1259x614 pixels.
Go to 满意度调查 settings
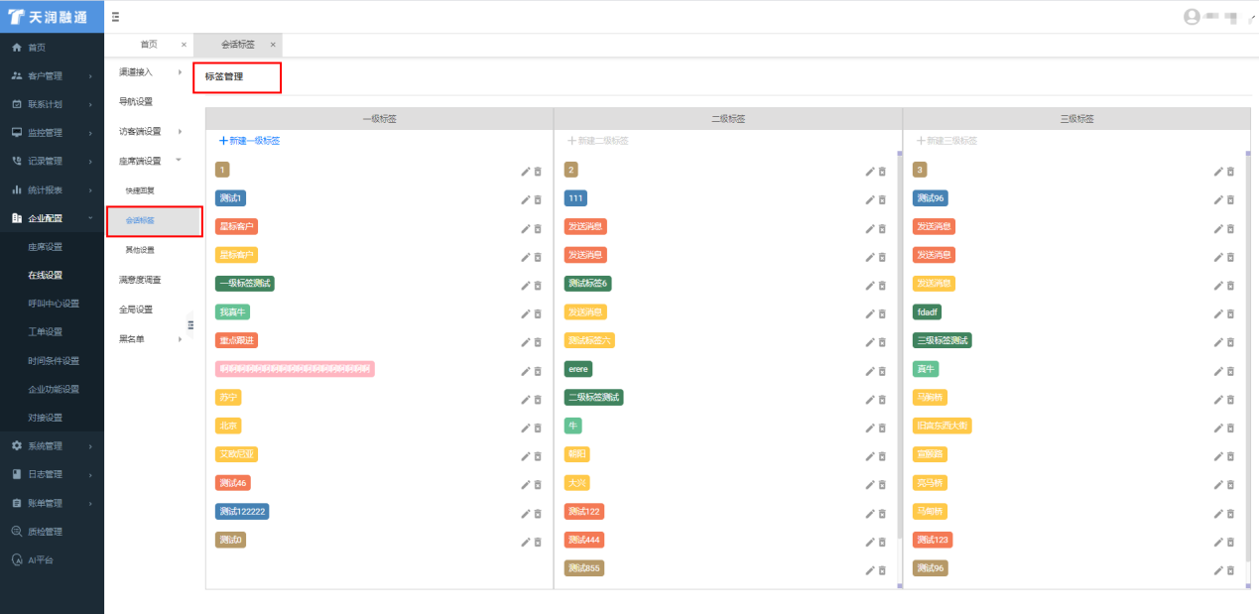tap(140, 280)
